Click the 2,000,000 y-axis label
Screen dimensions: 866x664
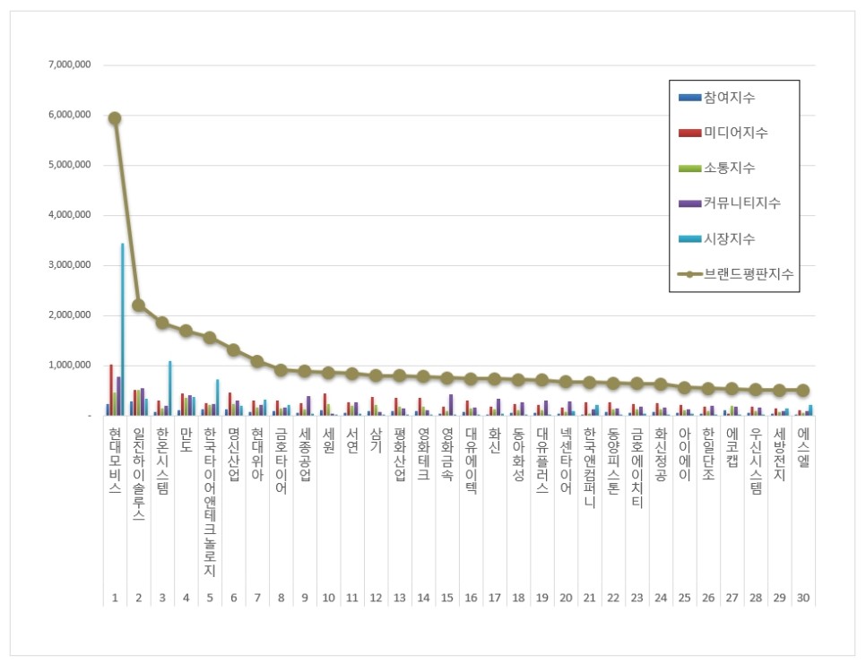70,315
